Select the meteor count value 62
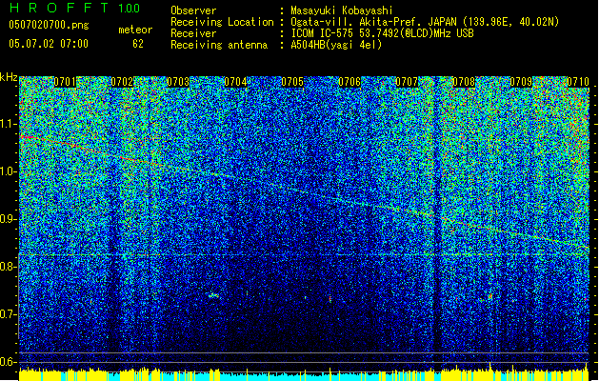This screenshot has height=381, width=599. pos(138,44)
